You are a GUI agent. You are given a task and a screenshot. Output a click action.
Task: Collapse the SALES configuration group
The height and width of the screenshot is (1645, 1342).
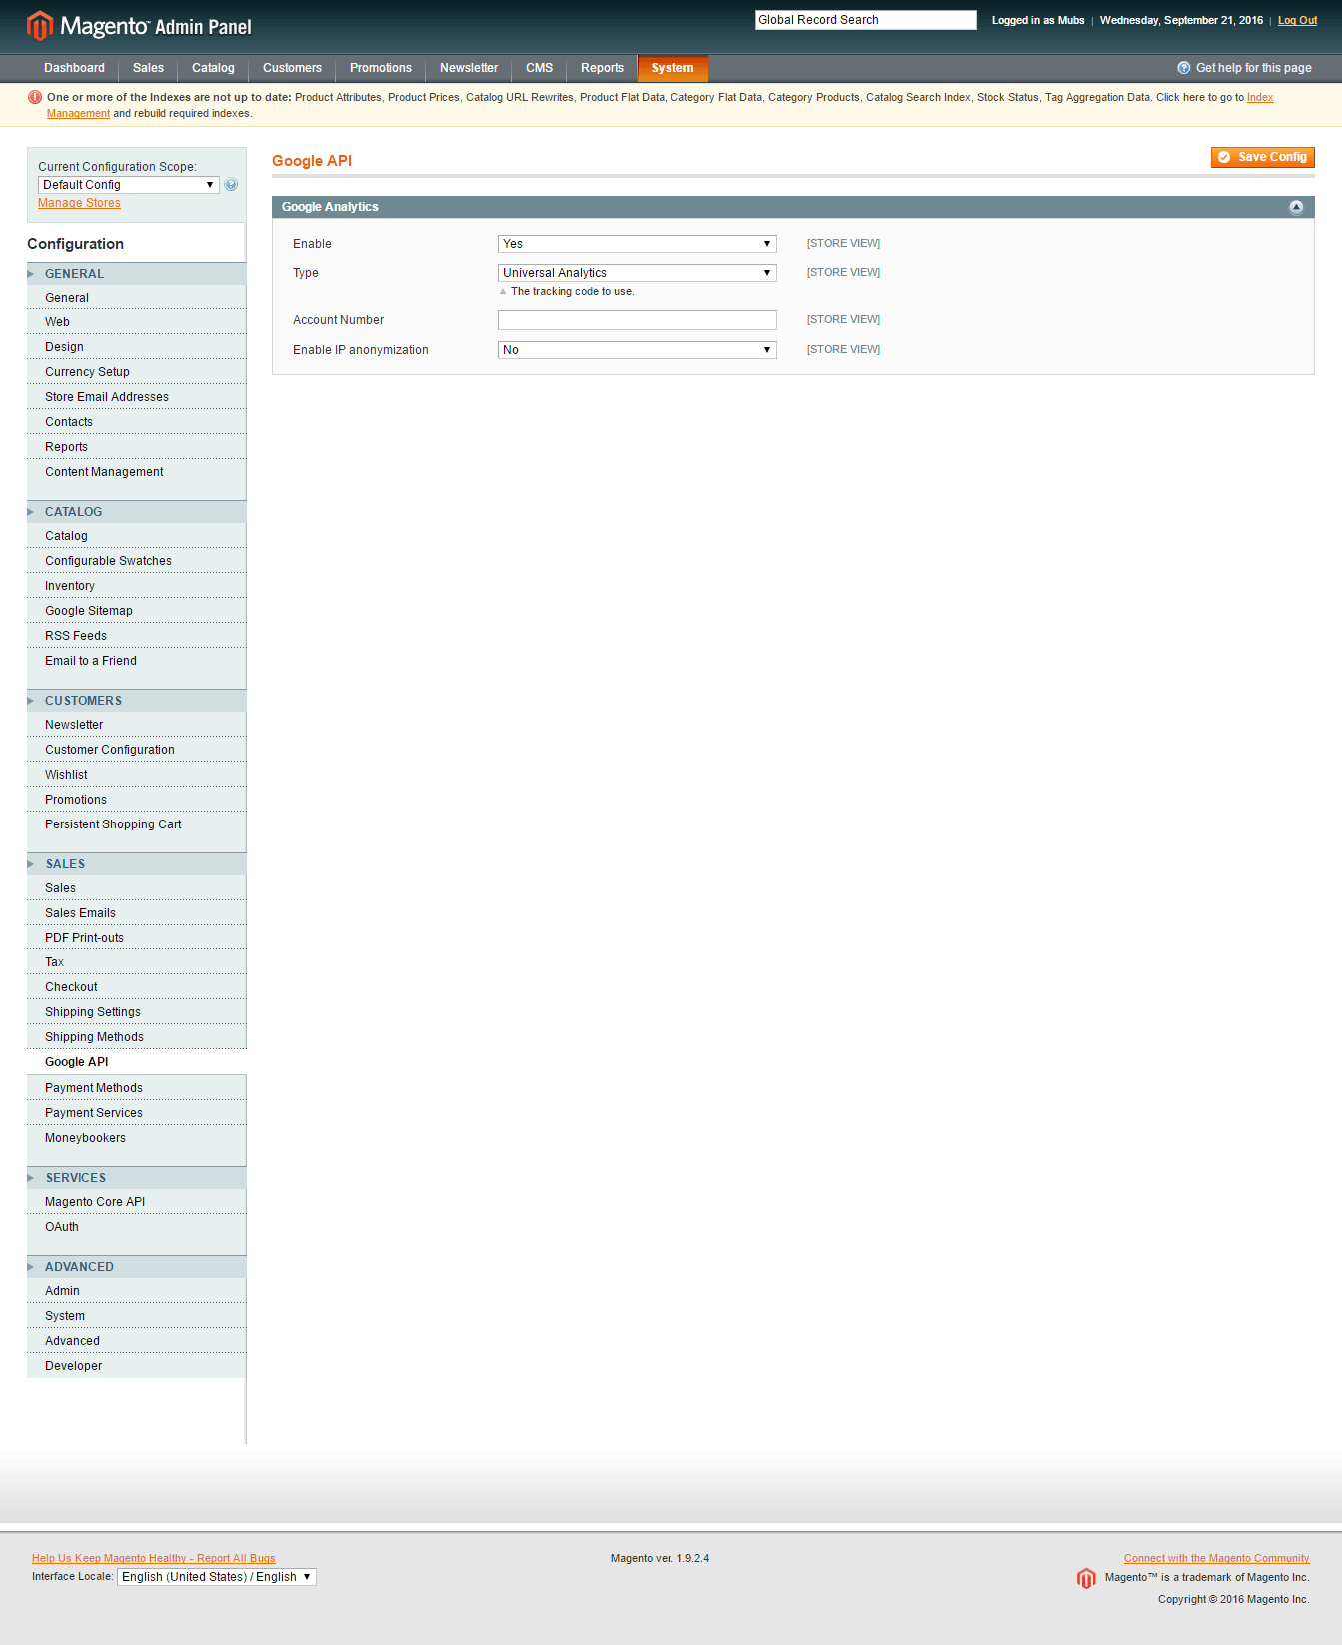136,864
